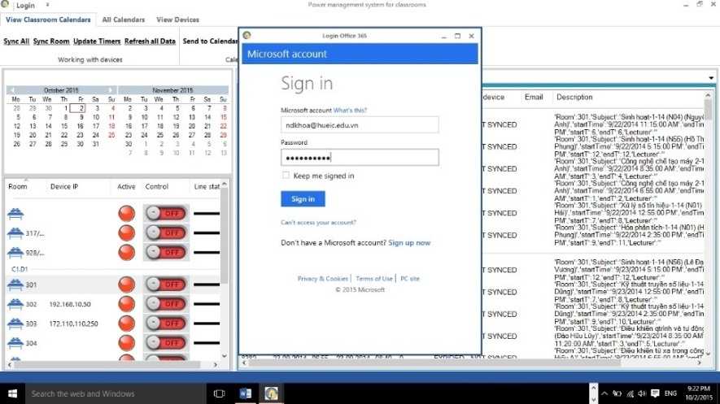Toggle the OFF switch for room 302
Image resolution: width=720 pixels, height=404 pixels.
coord(166,303)
